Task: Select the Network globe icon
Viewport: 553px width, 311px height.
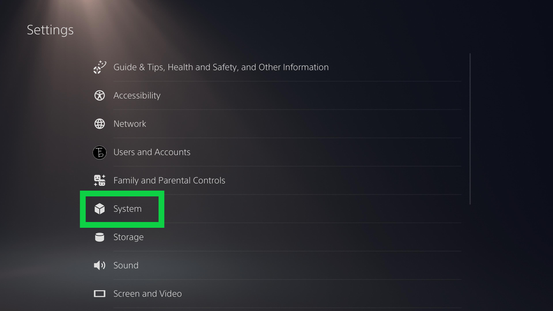Action: 100,123
